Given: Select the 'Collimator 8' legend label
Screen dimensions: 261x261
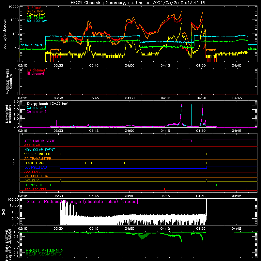Looking at the screenshot, I should (37, 108).
